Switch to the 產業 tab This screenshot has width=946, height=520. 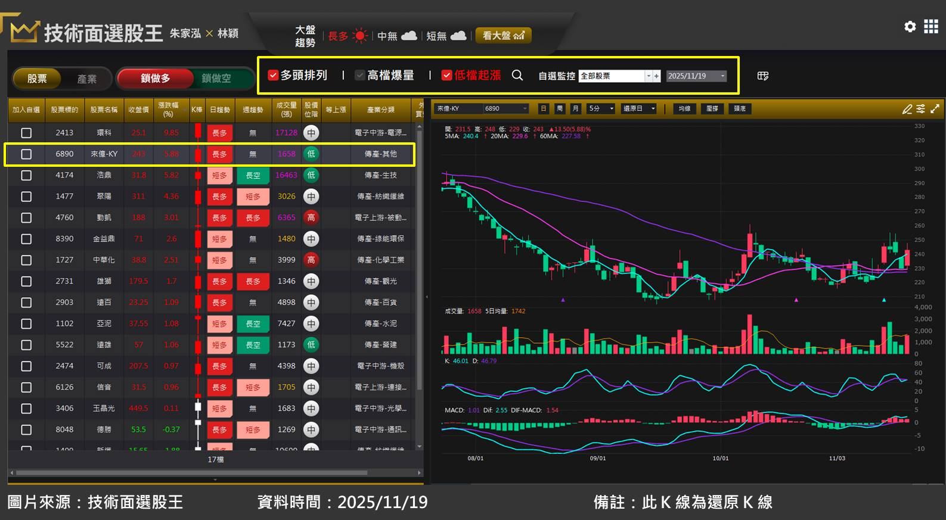click(x=86, y=79)
